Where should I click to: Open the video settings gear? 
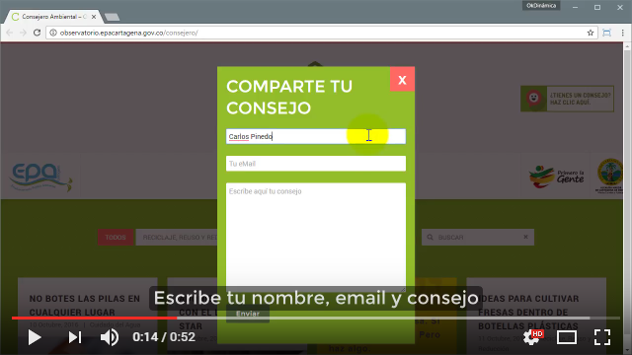click(531, 337)
